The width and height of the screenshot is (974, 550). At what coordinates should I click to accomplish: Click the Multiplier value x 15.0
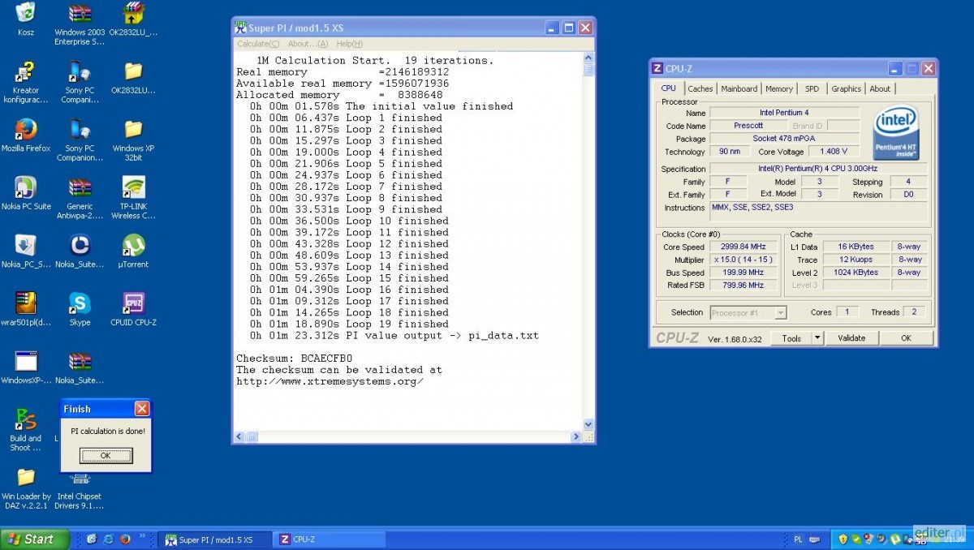[742, 260]
